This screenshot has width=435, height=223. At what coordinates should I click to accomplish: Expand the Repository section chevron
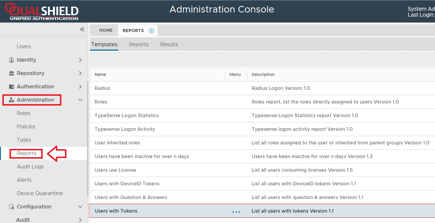(x=80, y=73)
